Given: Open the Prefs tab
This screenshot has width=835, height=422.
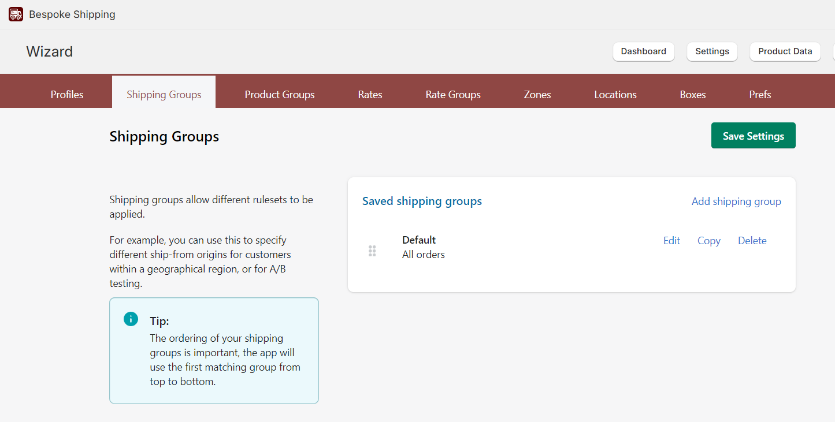Looking at the screenshot, I should pyautogui.click(x=760, y=95).
